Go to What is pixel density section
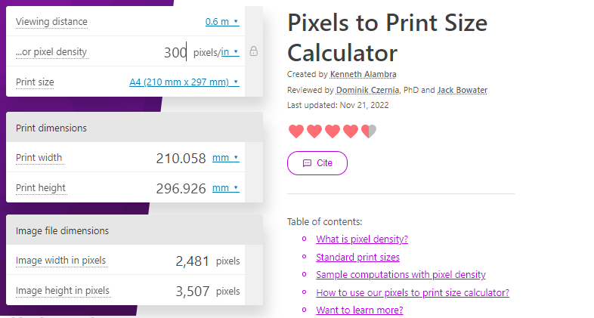The image size is (594, 318). (362, 239)
